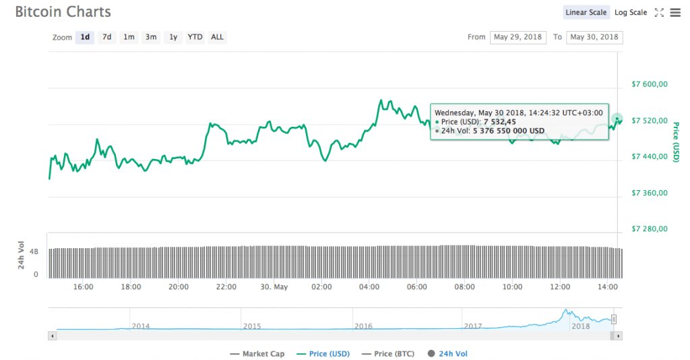
Task: Click the 4B volume axis label
Action: pyautogui.click(x=34, y=251)
